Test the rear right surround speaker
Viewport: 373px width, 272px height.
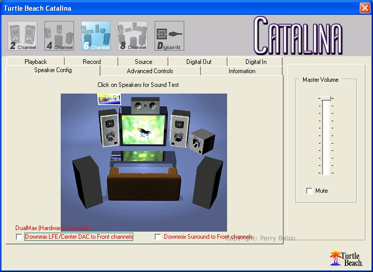tap(208, 182)
